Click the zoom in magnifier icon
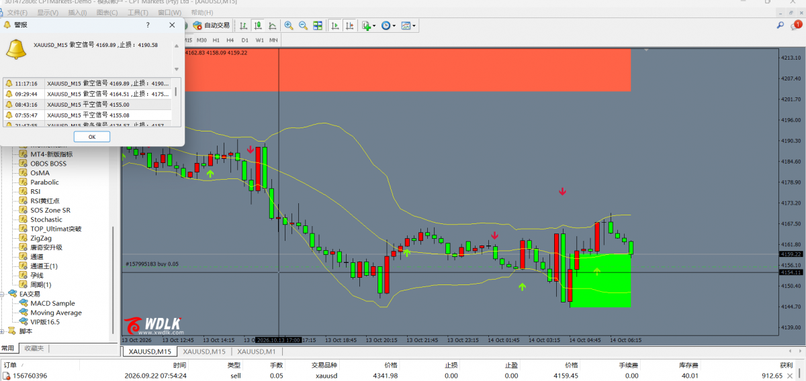The height and width of the screenshot is (381, 806). 289,25
